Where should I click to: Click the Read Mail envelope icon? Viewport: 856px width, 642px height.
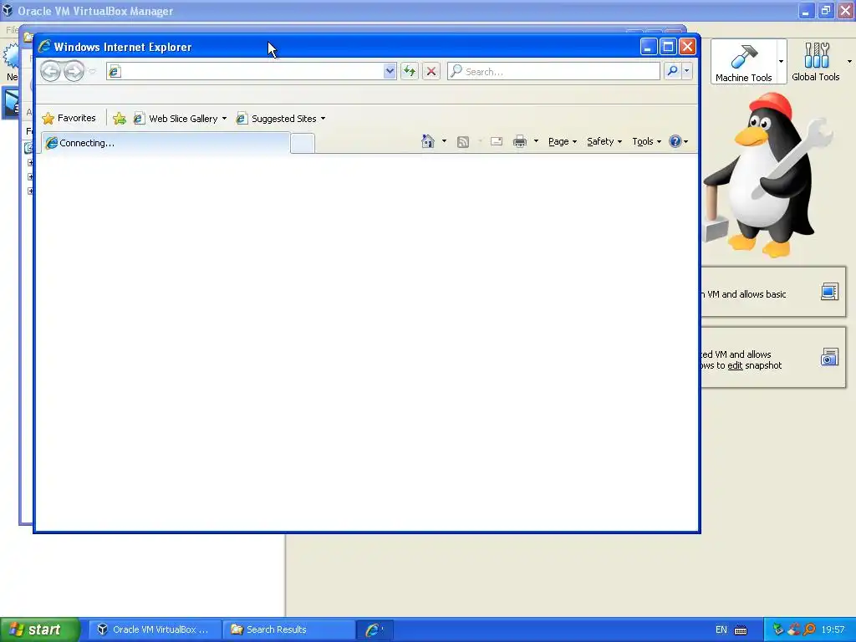[x=497, y=141]
